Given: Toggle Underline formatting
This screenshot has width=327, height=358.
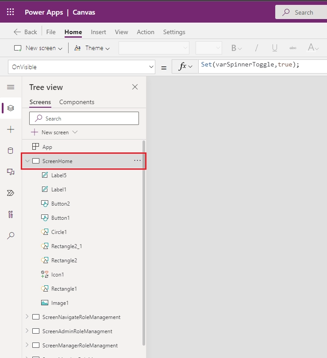Looking at the screenshot, I should [274, 48].
